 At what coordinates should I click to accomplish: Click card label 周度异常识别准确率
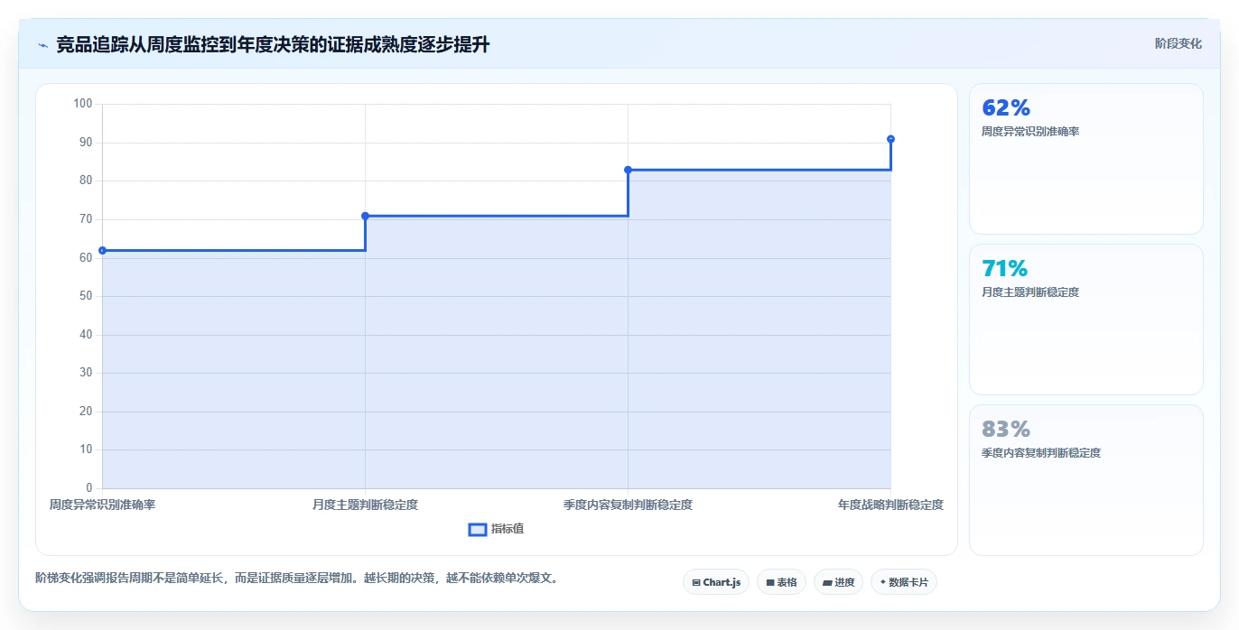(x=1030, y=132)
